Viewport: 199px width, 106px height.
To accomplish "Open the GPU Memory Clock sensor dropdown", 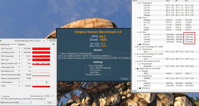I will pyautogui.click(x=19, y=53).
